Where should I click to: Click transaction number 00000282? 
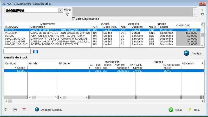pyautogui.click(x=123, y=71)
